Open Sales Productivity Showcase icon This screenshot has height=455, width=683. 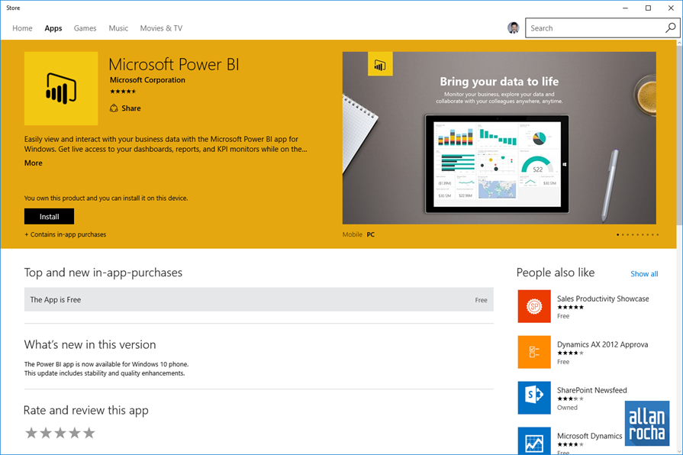[x=534, y=306]
